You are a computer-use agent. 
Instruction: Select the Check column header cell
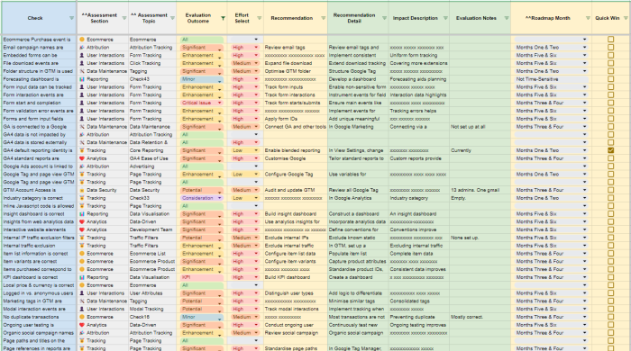pos(39,18)
